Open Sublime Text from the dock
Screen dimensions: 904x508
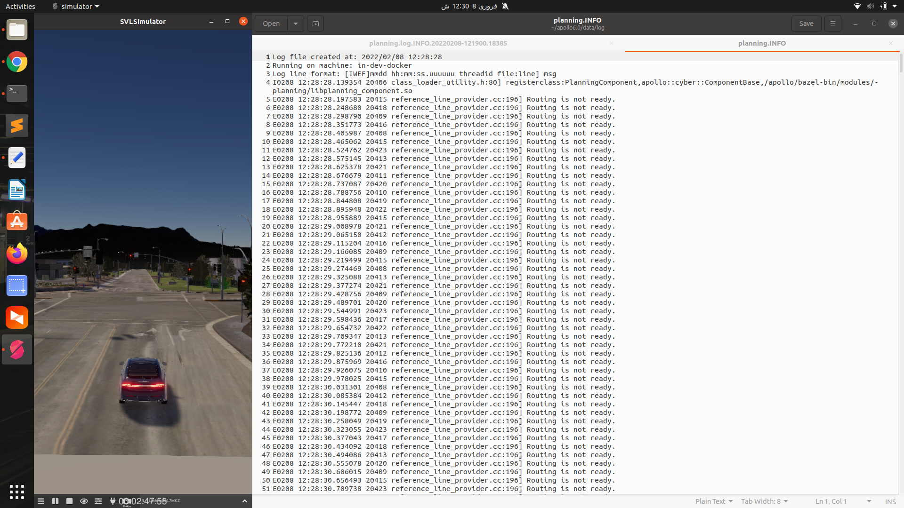pos(17,126)
